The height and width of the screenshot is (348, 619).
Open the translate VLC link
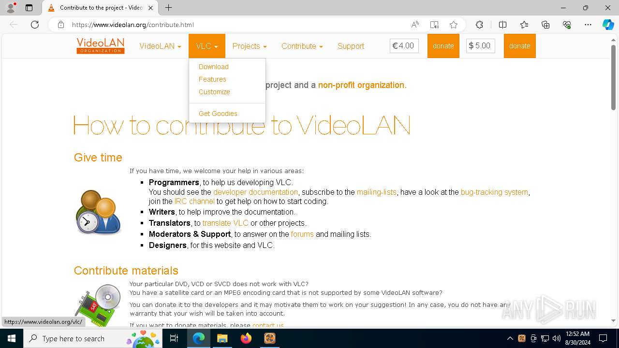pyautogui.click(x=225, y=223)
